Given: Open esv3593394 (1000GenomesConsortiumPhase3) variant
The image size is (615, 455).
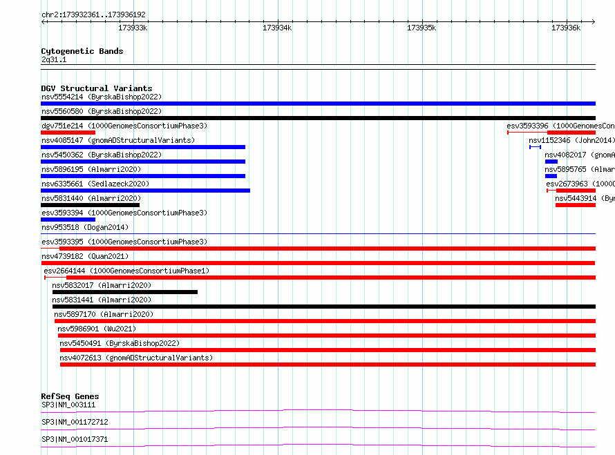Looking at the screenshot, I should point(124,213).
